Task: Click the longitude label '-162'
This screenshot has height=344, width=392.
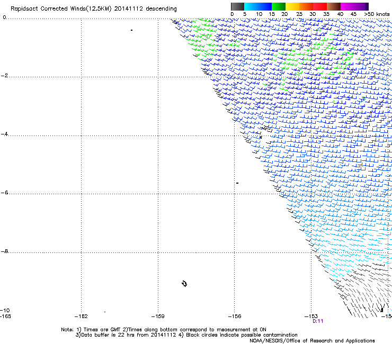Action: pyautogui.click(x=81, y=316)
